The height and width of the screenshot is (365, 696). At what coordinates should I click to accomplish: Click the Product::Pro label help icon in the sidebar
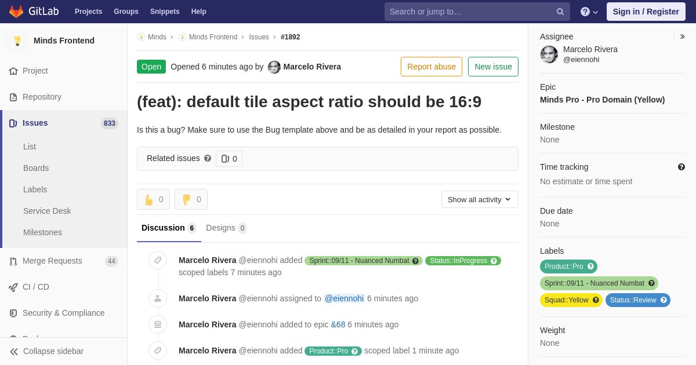(x=590, y=267)
